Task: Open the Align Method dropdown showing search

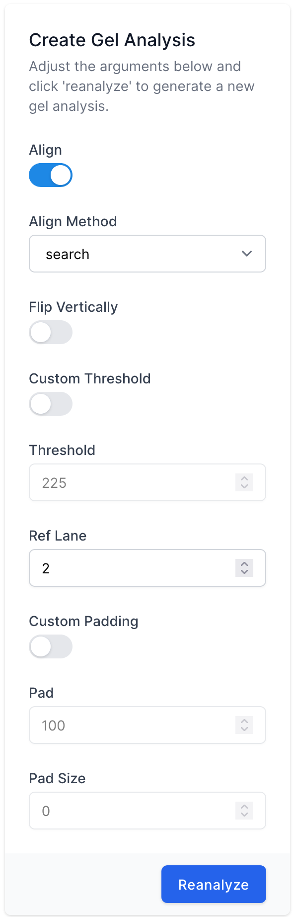Action: point(147,254)
